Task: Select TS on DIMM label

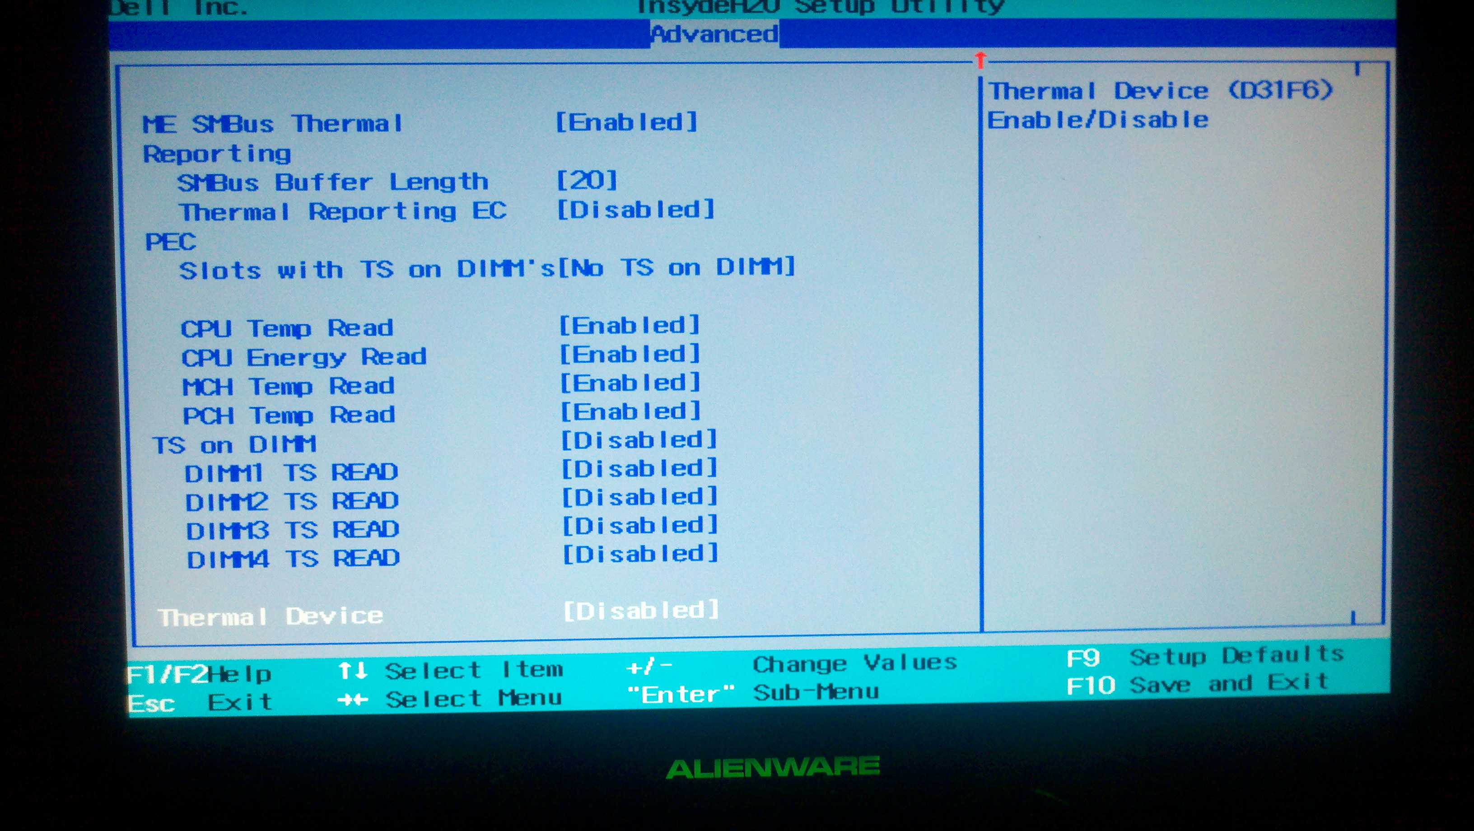Action: (235, 445)
